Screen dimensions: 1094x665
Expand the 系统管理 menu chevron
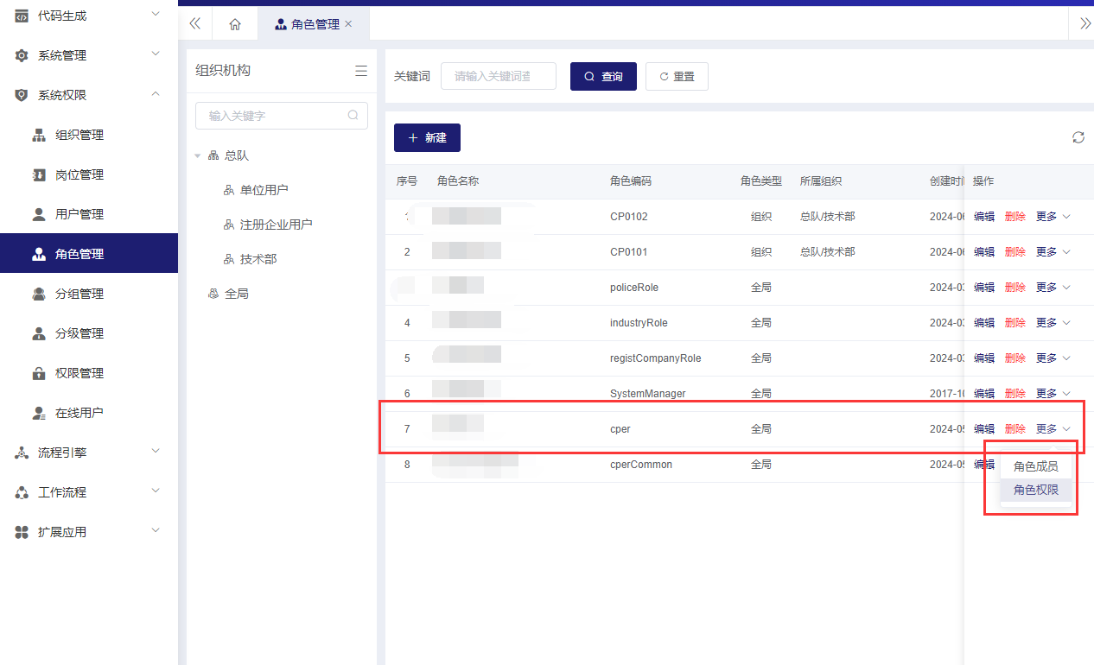[x=156, y=54]
